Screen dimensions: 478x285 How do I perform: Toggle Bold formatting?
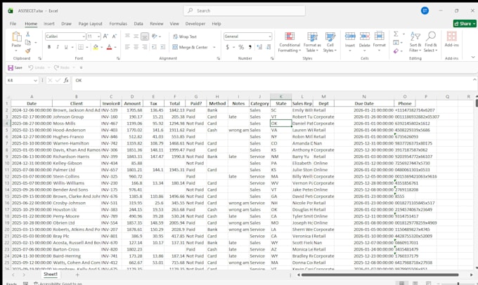point(49,47)
